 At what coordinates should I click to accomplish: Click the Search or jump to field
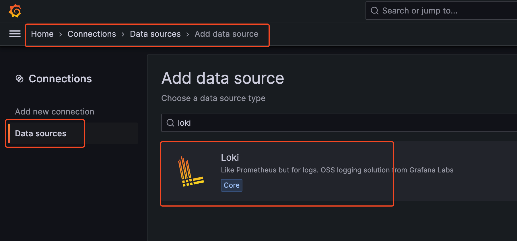tap(441, 11)
